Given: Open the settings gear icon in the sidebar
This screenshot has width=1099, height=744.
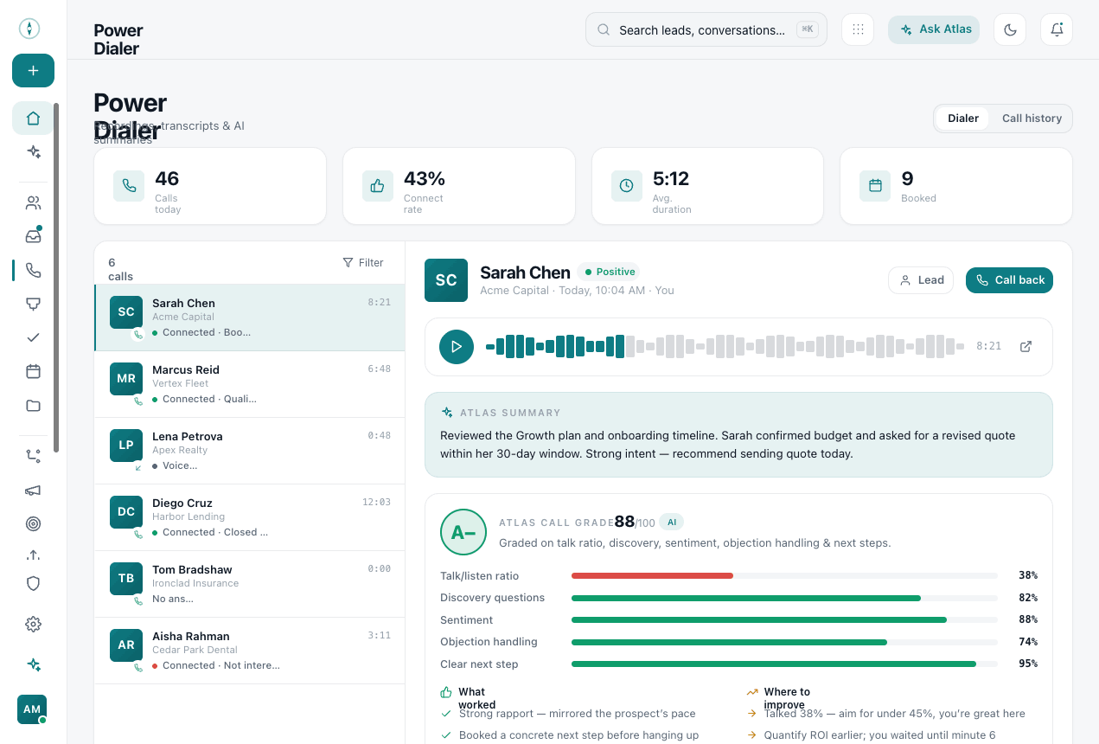Looking at the screenshot, I should (x=33, y=624).
